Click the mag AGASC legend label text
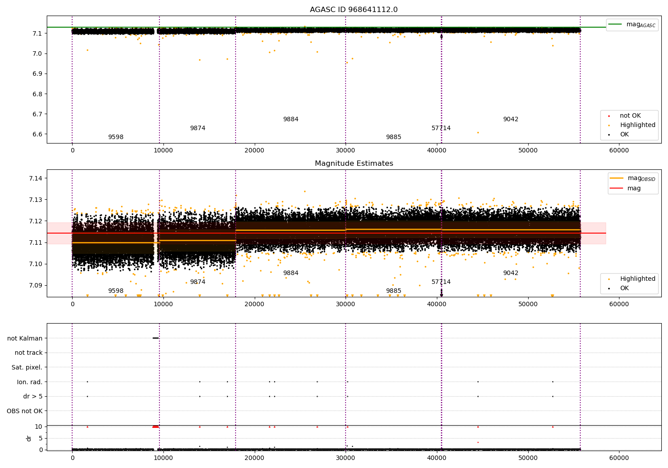 641,25
